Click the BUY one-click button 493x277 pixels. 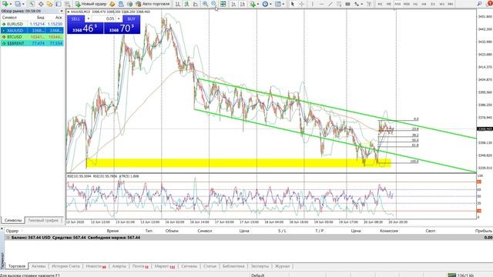point(131,18)
